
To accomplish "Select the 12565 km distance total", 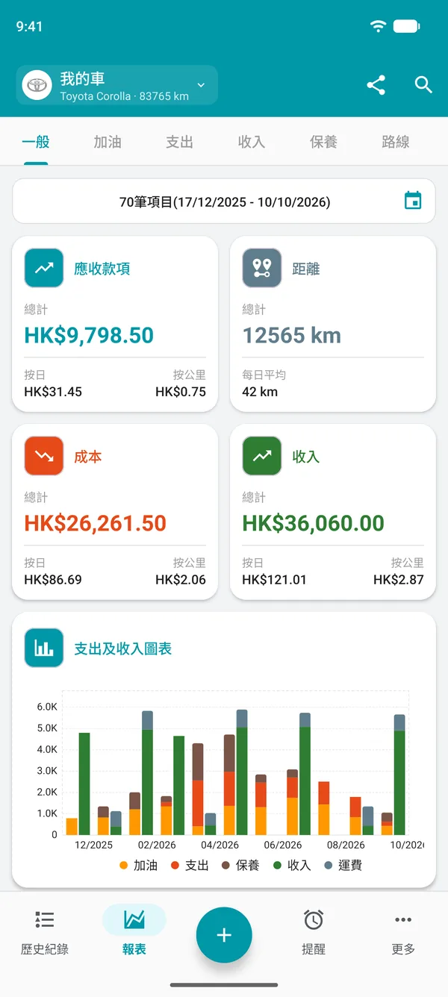I will [292, 335].
